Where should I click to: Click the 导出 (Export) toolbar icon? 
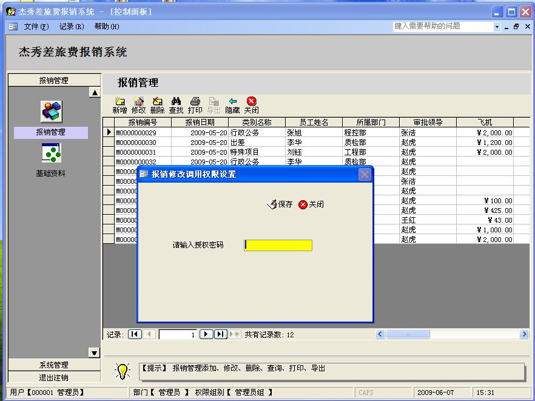click(214, 105)
